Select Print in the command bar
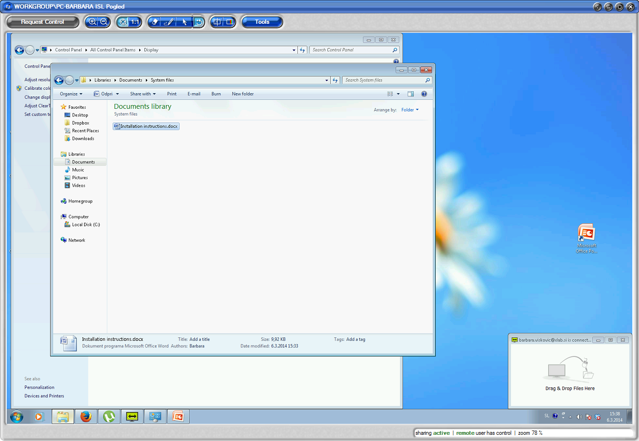This screenshot has height=441, width=639. (x=172, y=94)
